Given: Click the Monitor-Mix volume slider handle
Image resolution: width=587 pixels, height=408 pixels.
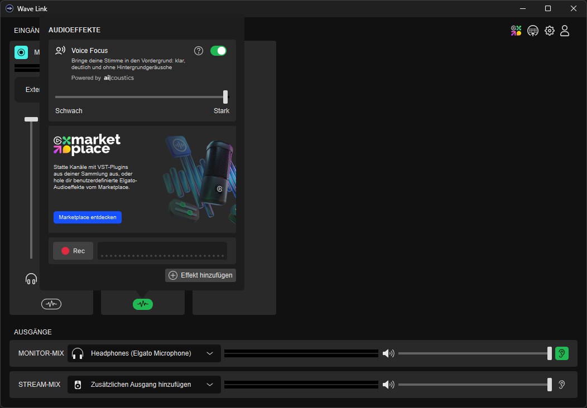Looking at the screenshot, I should [x=550, y=353].
